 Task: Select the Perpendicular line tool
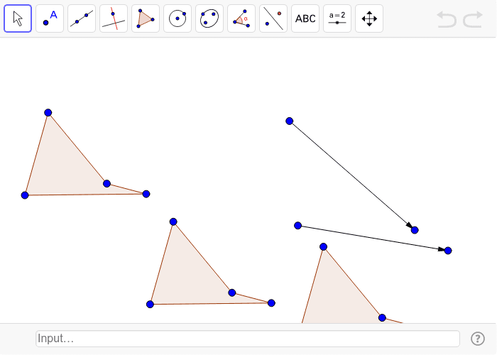pyautogui.click(x=114, y=18)
